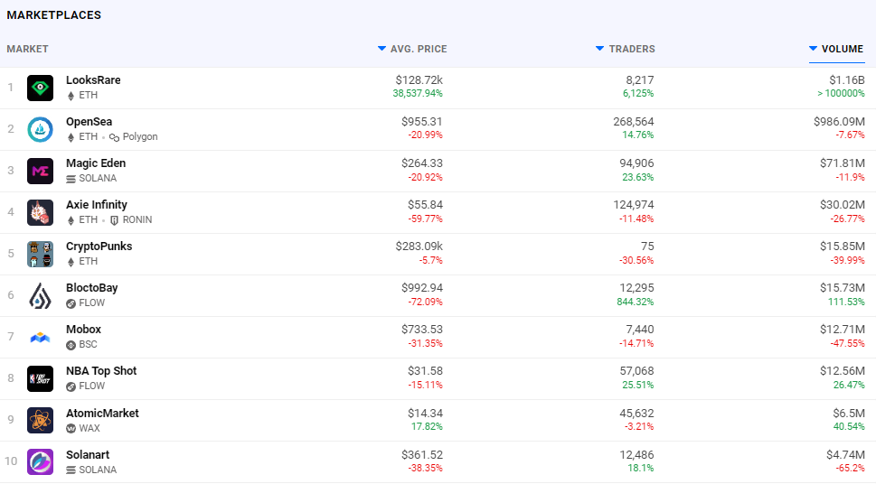Click OpenSea traders count 268,564
The width and height of the screenshot is (876, 484).
tap(634, 122)
